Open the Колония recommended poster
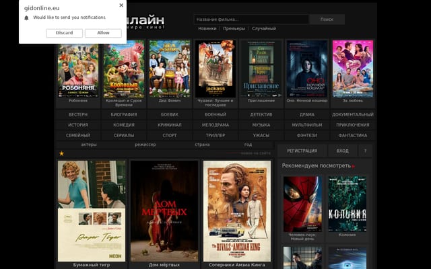Screen dimensions: 431x269 [x=347, y=204]
